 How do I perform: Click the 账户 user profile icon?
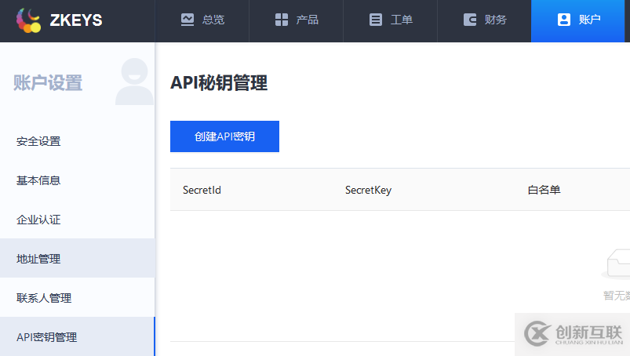(x=564, y=20)
